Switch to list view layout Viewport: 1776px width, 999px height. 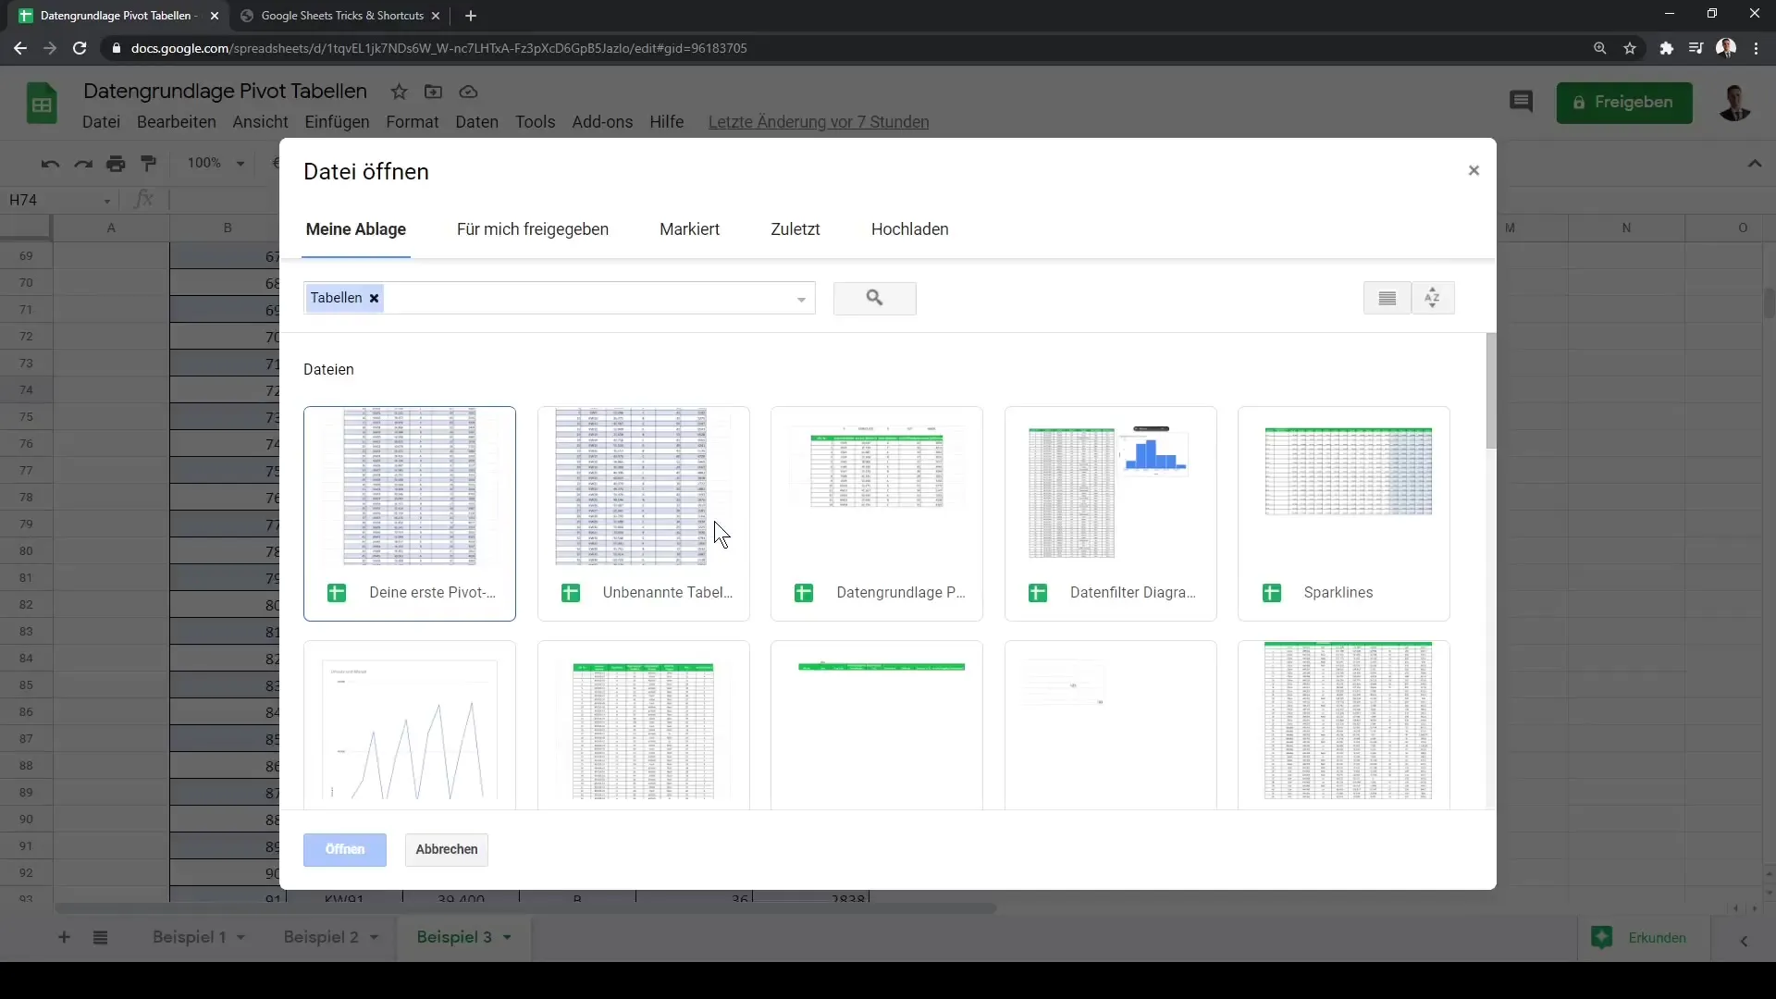click(1387, 298)
